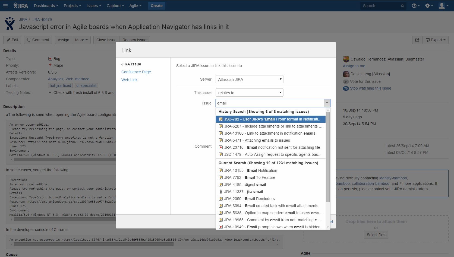
Task: Click the Create button
Action: (x=157, y=6)
